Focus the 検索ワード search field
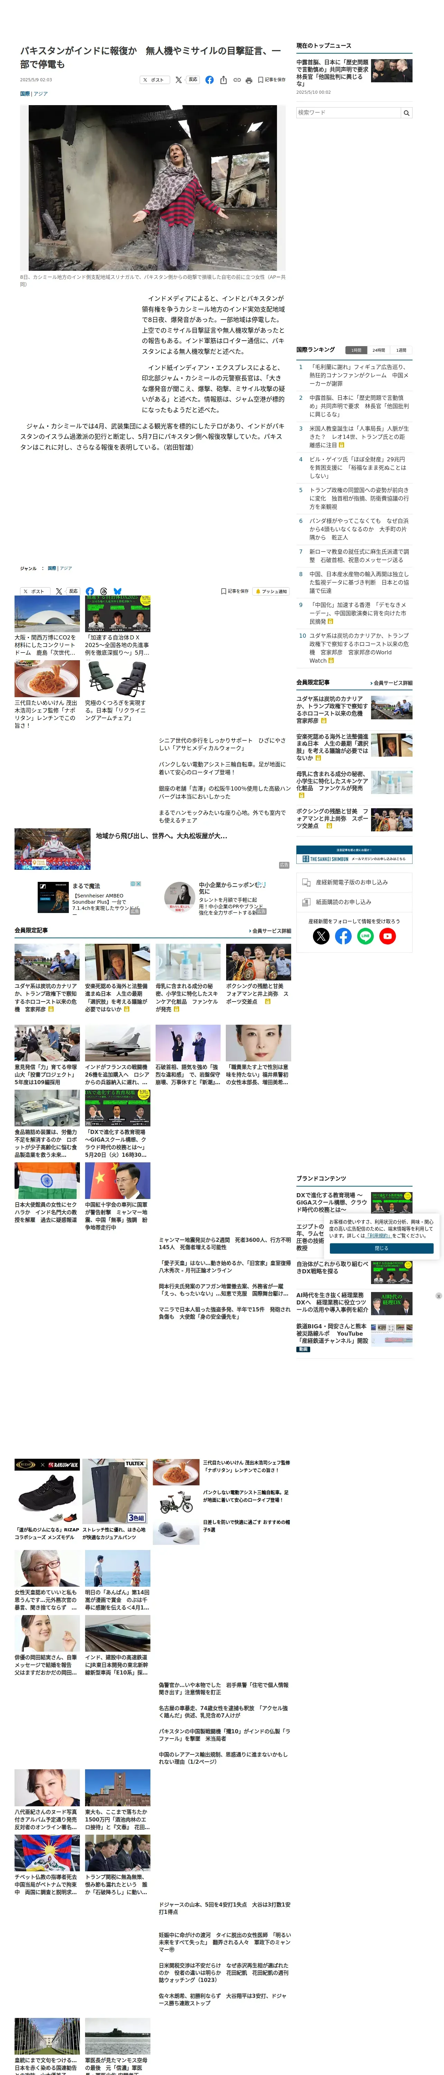 pos(348,113)
